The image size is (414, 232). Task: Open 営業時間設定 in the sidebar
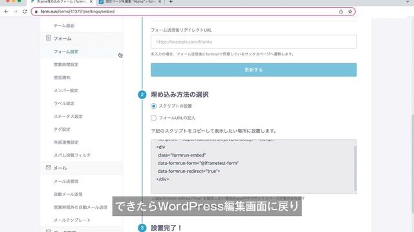coord(66,64)
